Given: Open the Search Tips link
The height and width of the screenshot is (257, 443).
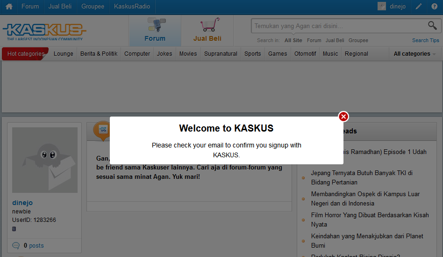Looking at the screenshot, I should [x=425, y=40].
